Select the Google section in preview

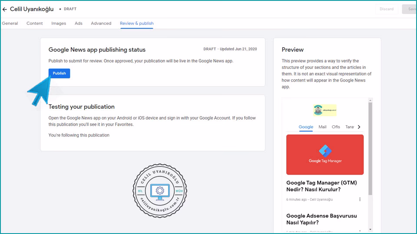(306, 127)
